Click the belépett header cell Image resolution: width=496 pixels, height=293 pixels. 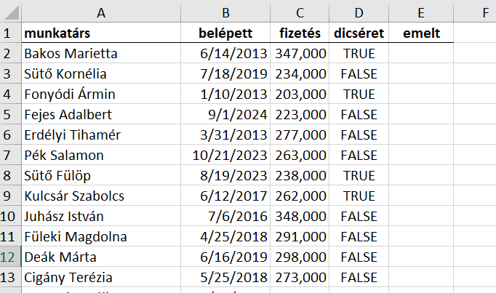coord(225,33)
